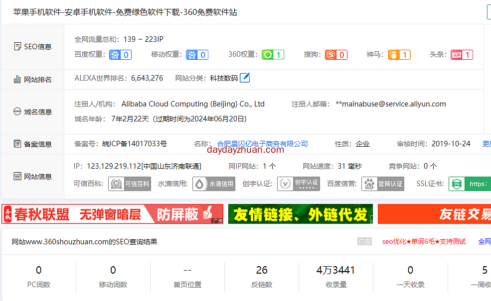Click the Shenma weight badge showing 1
This screenshot has height=301, width=491.
(x=399, y=55)
